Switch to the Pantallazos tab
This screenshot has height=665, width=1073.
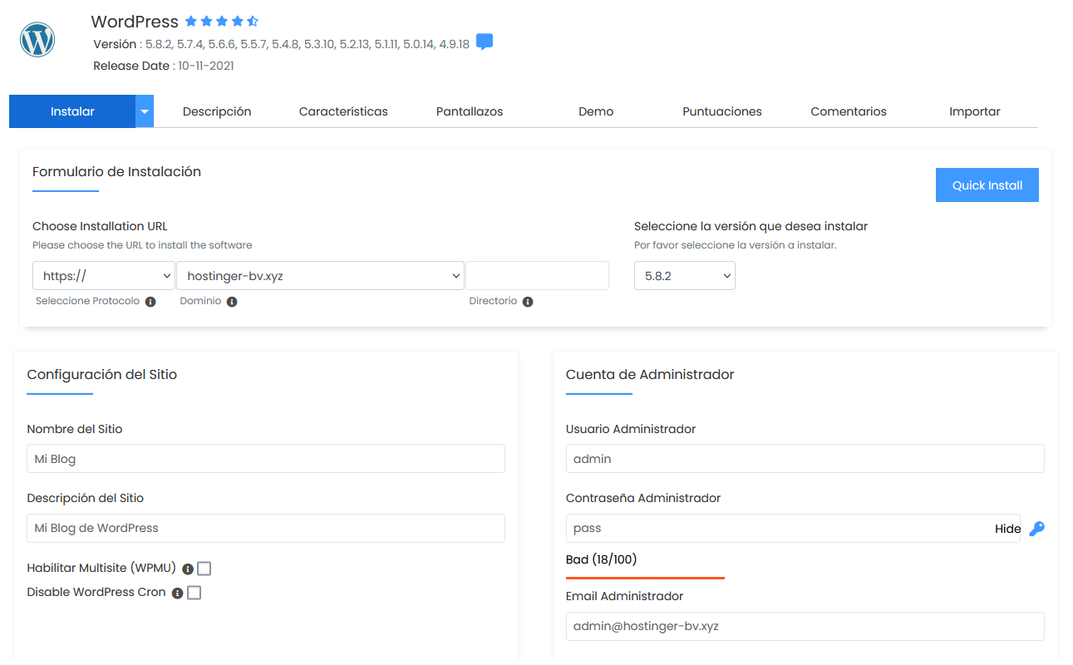469,111
